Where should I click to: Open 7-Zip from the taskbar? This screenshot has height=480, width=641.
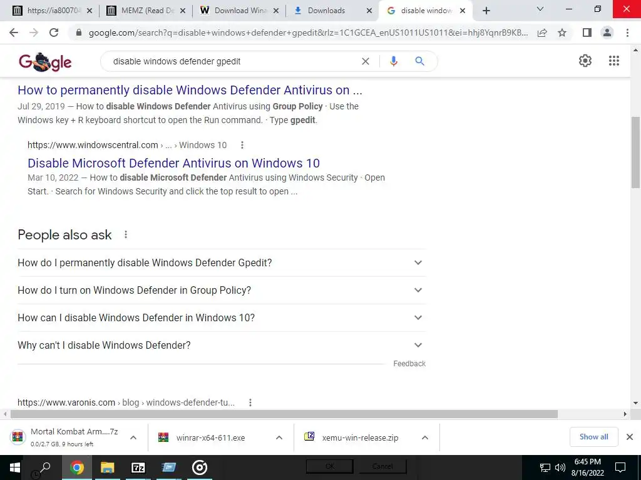138,467
